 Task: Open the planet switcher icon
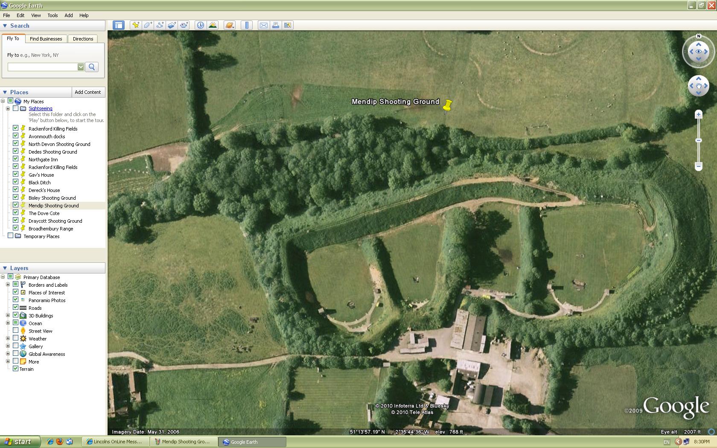[x=229, y=25]
